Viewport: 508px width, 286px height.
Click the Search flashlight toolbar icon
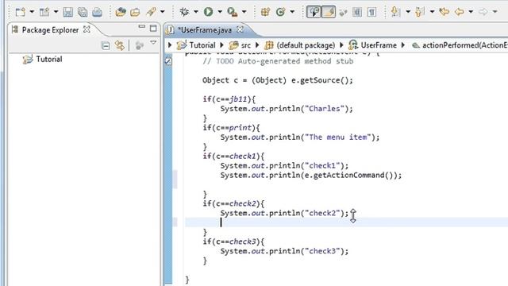151,13
